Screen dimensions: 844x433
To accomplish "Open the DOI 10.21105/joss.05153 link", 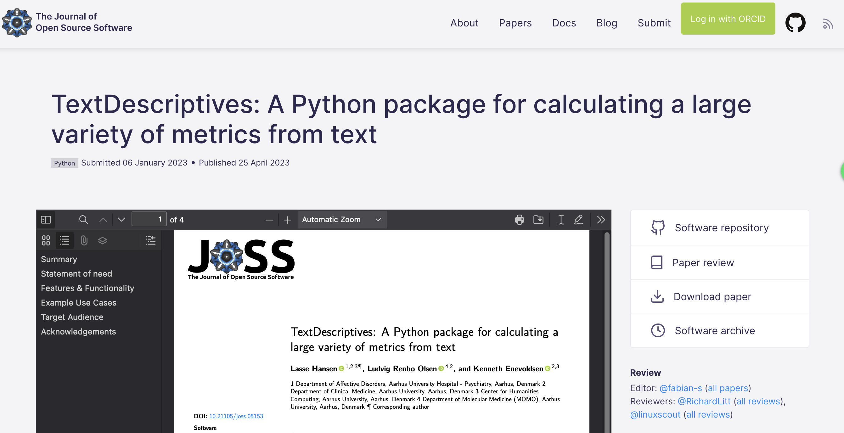I will 236,416.
